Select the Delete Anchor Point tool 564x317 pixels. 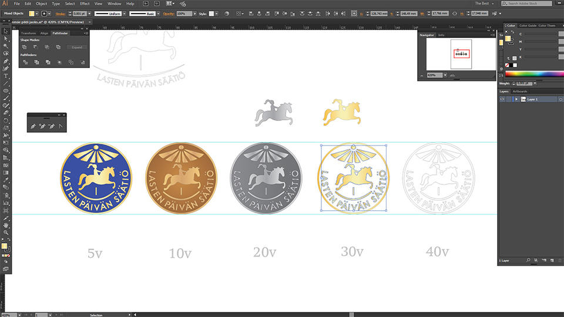point(52,126)
